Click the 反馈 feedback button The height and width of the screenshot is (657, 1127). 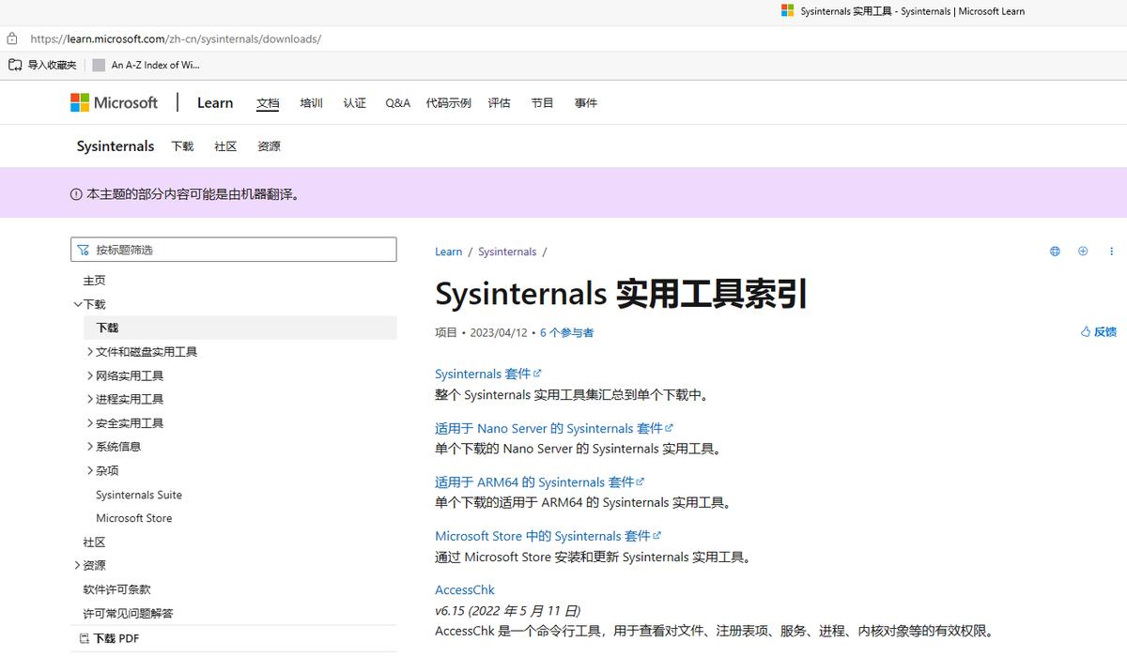click(1098, 331)
